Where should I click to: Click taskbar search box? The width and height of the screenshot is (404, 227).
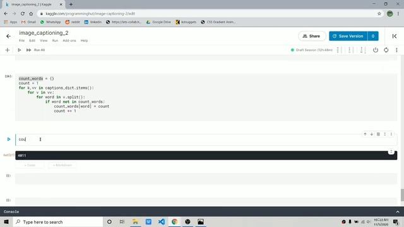58,222
